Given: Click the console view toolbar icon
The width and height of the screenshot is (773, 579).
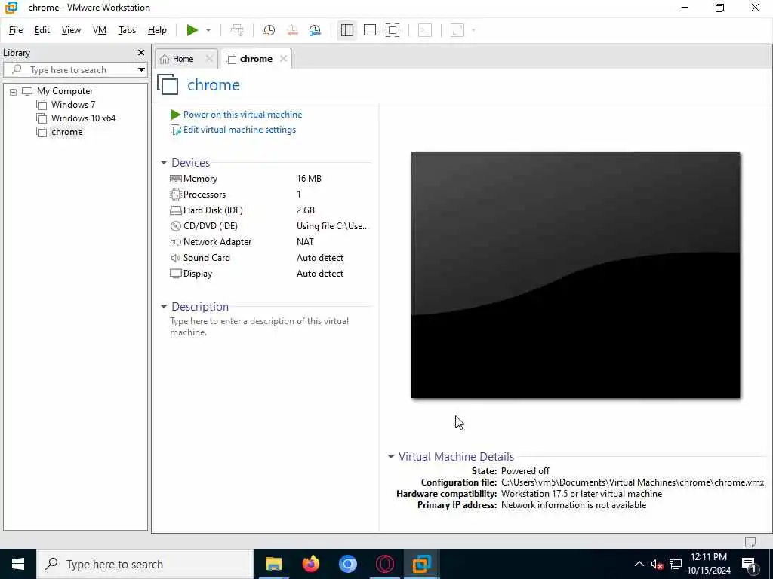Looking at the screenshot, I should pyautogui.click(x=425, y=30).
